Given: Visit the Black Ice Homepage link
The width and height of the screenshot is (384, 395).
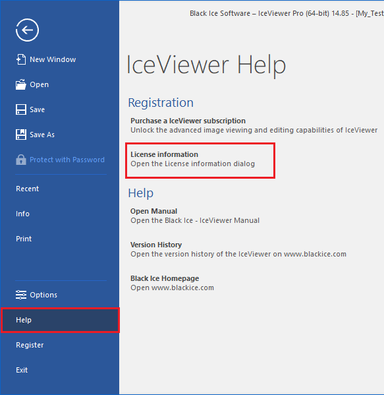Looking at the screenshot, I should (172, 283).
